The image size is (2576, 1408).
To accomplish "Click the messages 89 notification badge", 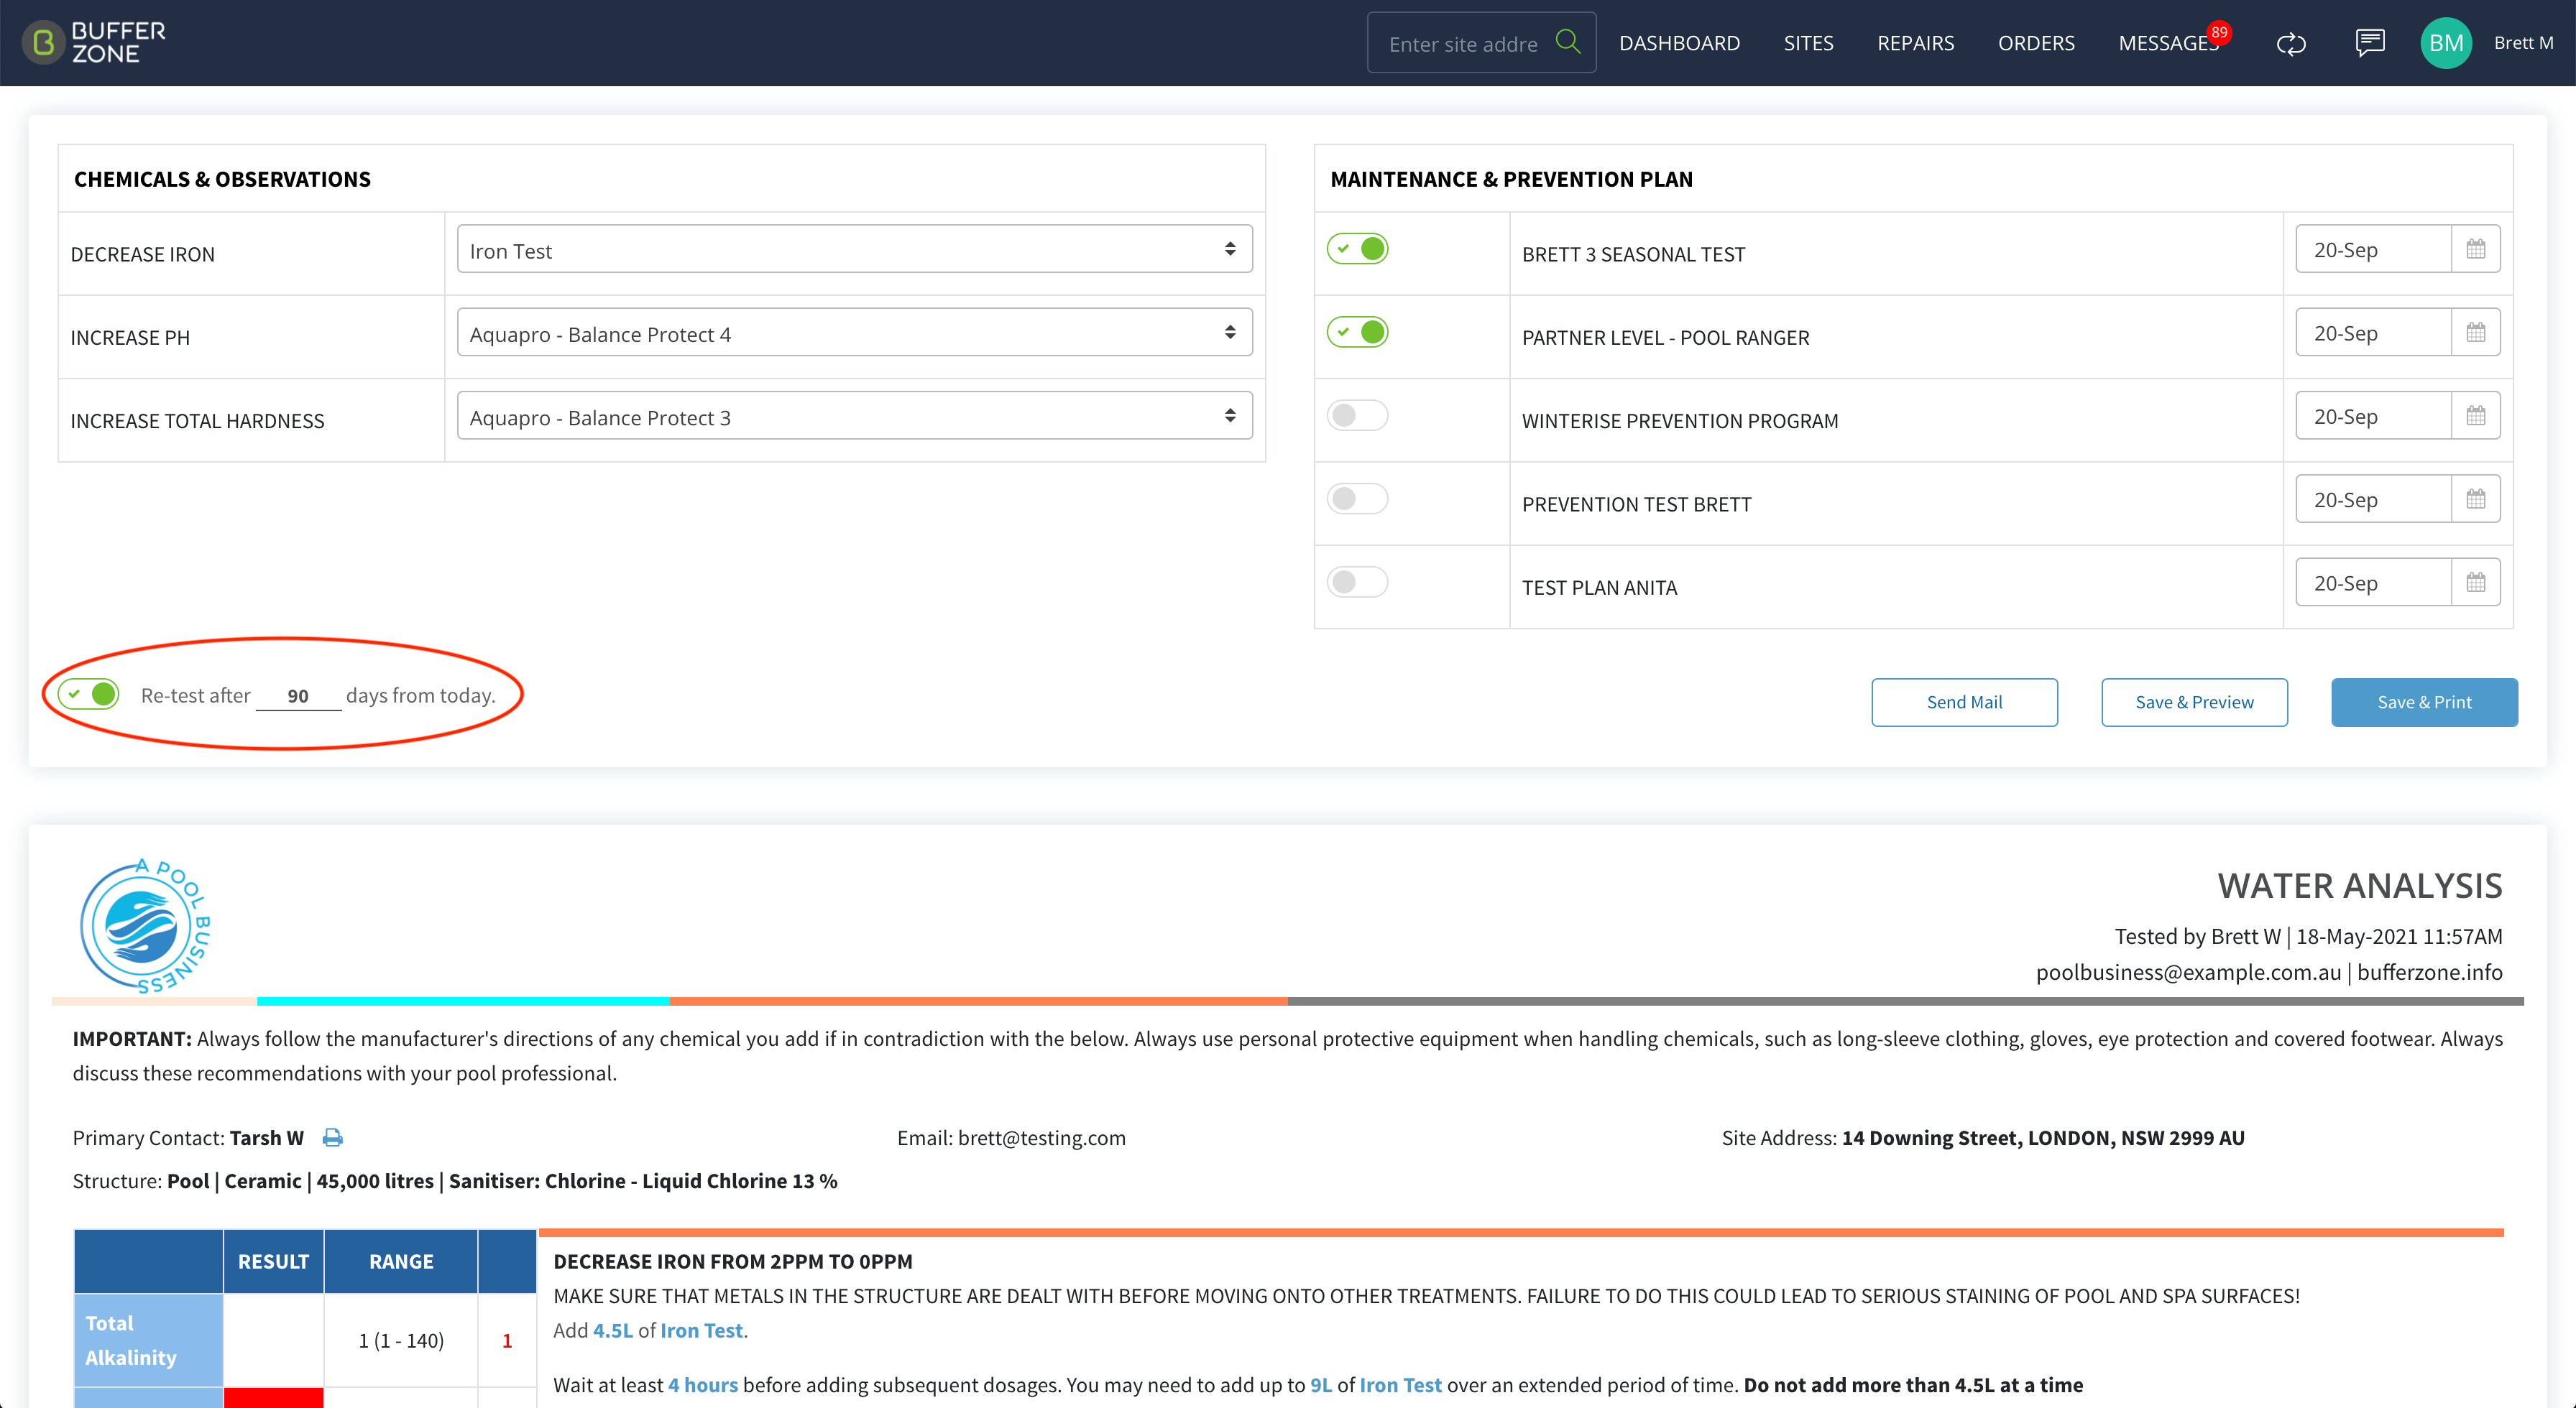I will tap(2219, 32).
